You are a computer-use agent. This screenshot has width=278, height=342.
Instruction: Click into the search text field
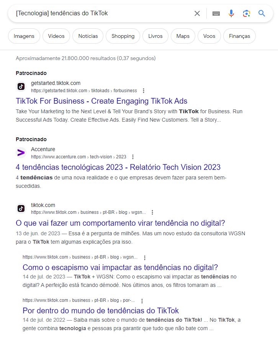pos(100,13)
